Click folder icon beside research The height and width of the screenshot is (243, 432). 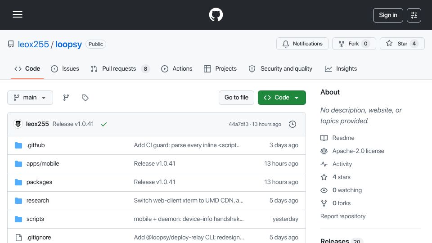pyautogui.click(x=18, y=201)
